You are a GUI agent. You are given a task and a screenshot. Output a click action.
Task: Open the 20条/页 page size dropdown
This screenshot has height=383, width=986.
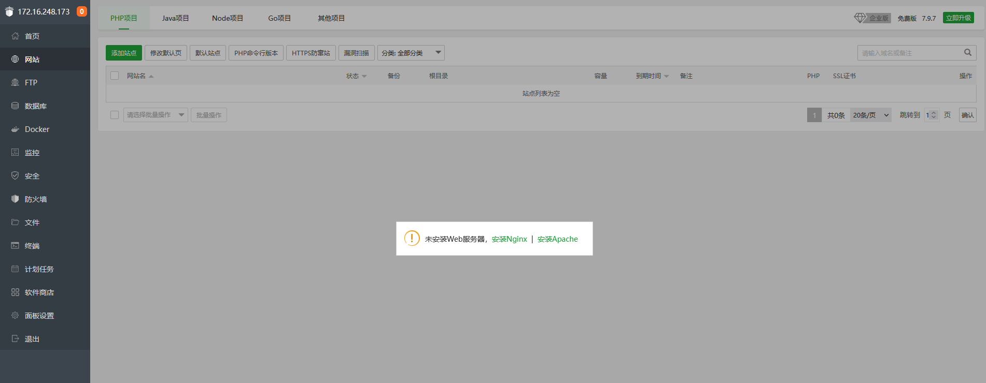tap(870, 115)
